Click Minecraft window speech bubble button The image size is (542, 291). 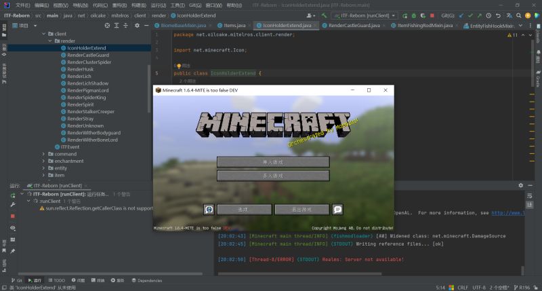tap(337, 210)
